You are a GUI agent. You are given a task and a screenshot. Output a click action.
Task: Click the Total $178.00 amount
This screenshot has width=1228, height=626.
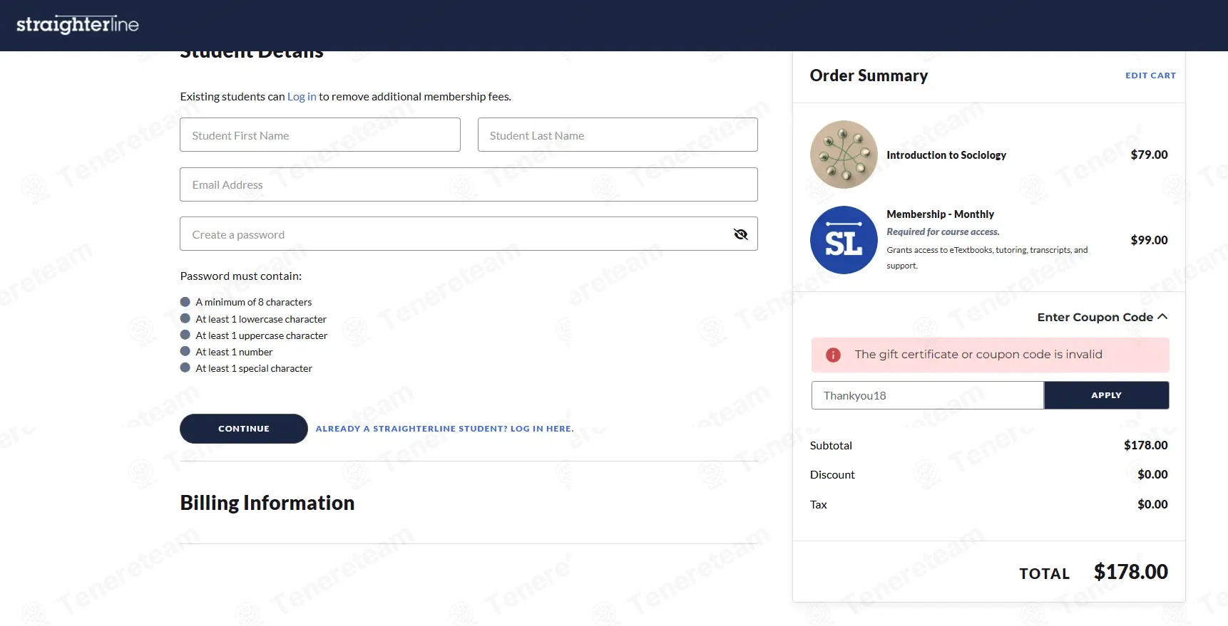coord(1130,572)
